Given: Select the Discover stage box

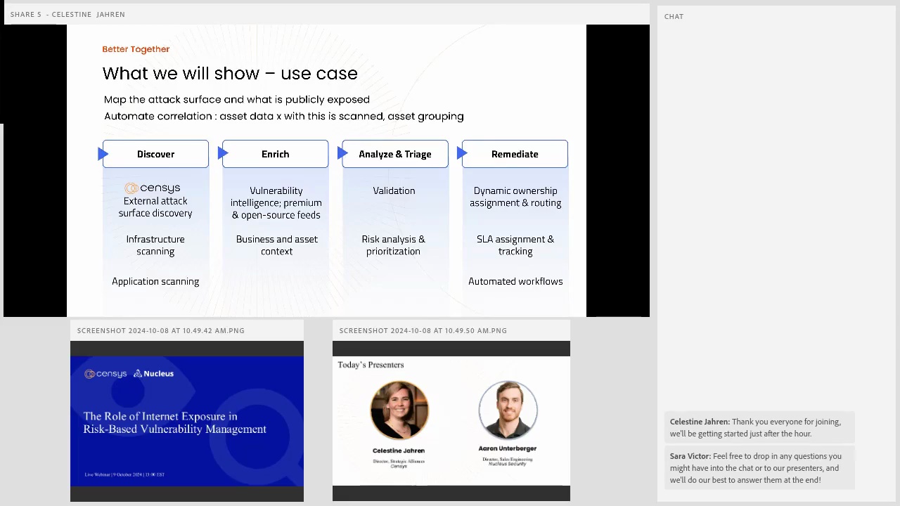Looking at the screenshot, I should coord(155,154).
